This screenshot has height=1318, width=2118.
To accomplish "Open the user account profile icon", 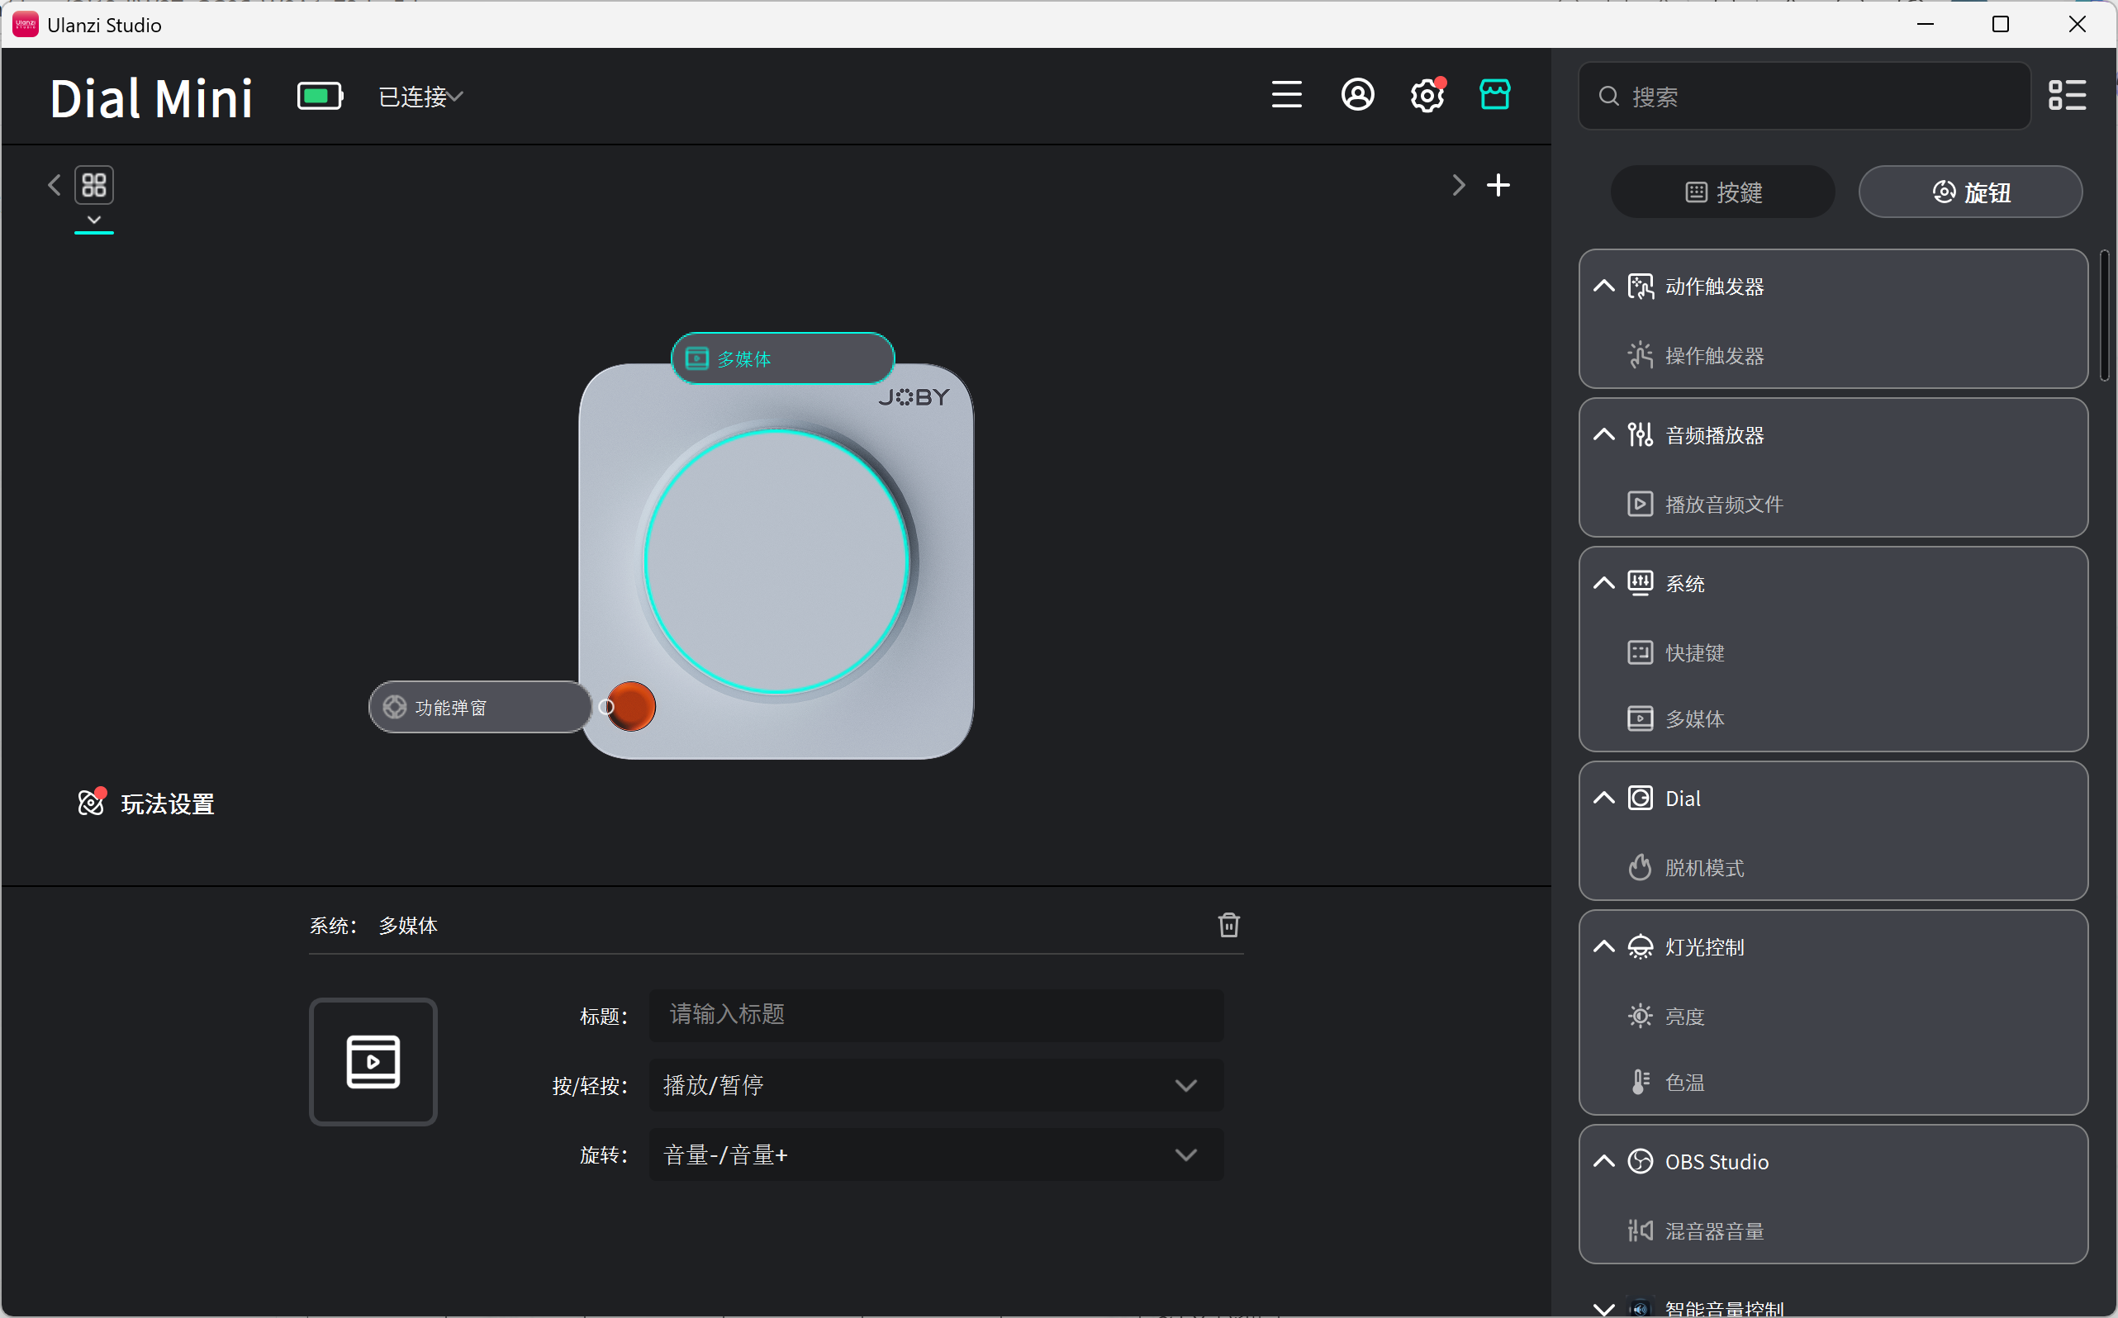I will click(1356, 95).
